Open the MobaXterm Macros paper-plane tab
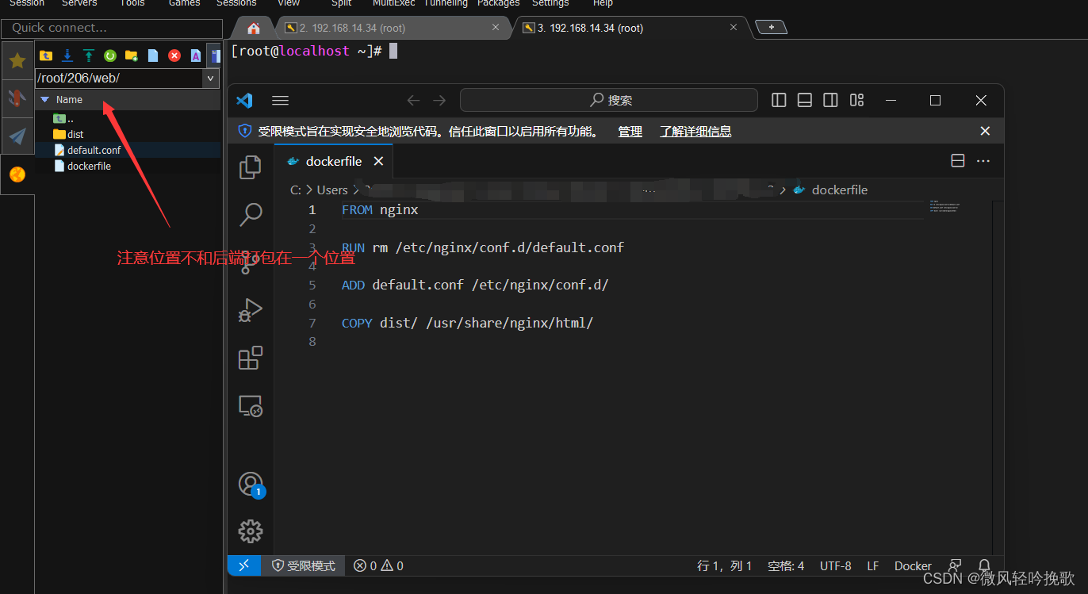Screen dimensions: 1088x594 (x=17, y=136)
